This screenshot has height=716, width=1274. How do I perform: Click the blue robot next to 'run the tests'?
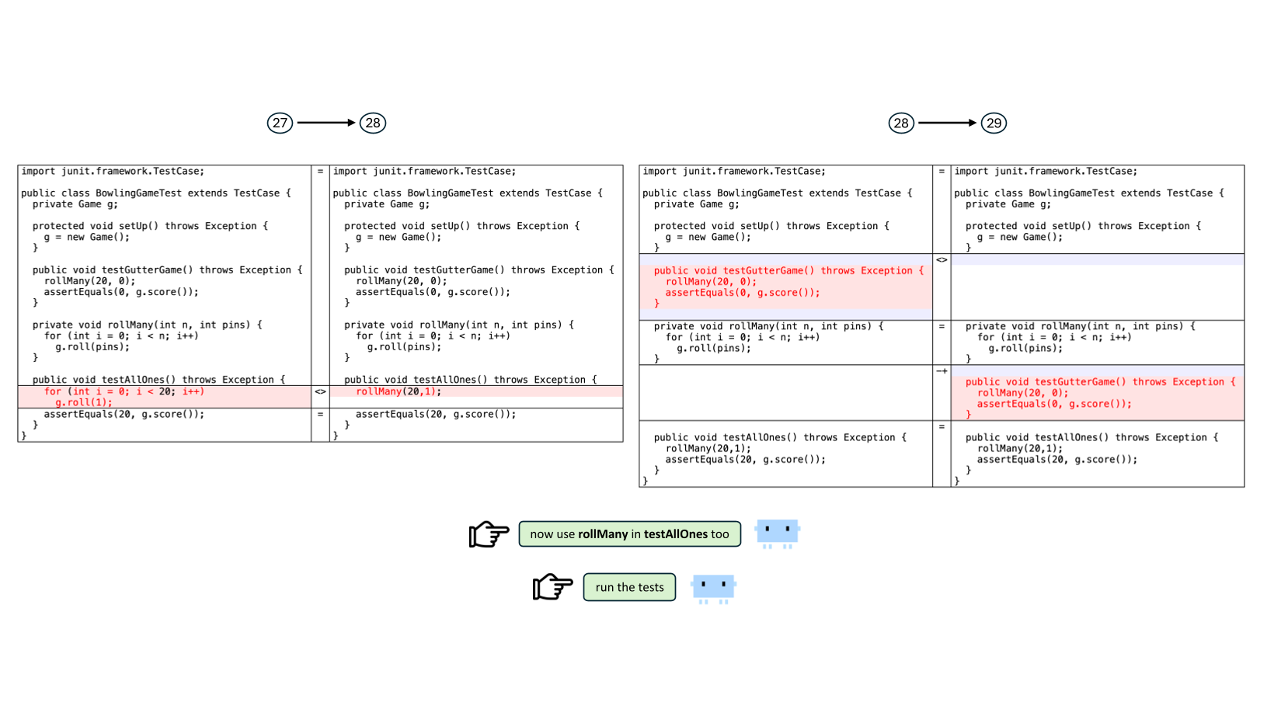tap(713, 588)
